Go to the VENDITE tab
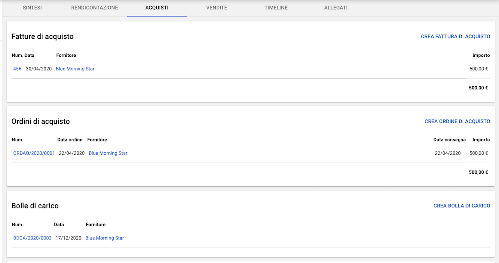 [x=217, y=8]
